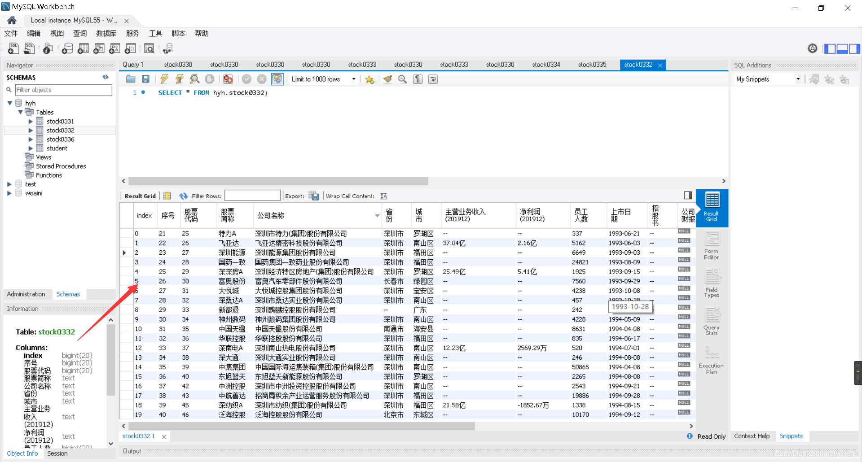
Task: Toggle the bottom output panel visibility
Action: (842, 48)
